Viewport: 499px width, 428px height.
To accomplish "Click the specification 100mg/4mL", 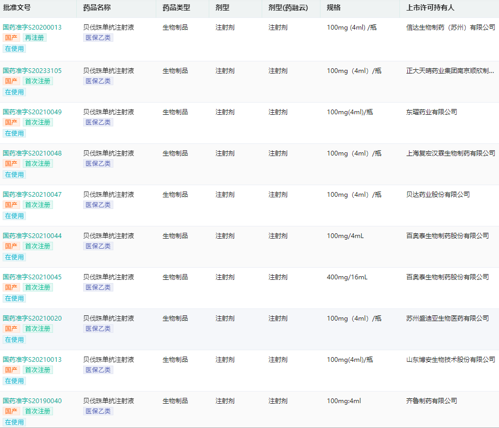I will (x=345, y=236).
